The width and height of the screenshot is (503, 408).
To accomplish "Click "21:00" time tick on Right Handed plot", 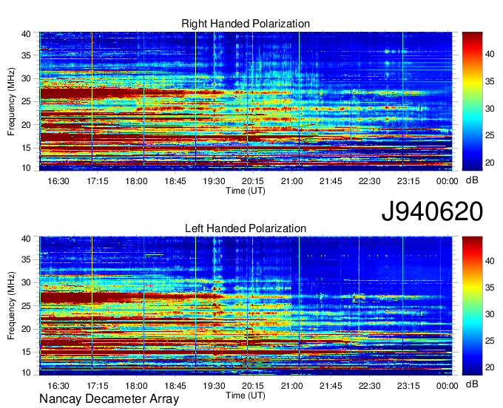I will tap(292, 181).
